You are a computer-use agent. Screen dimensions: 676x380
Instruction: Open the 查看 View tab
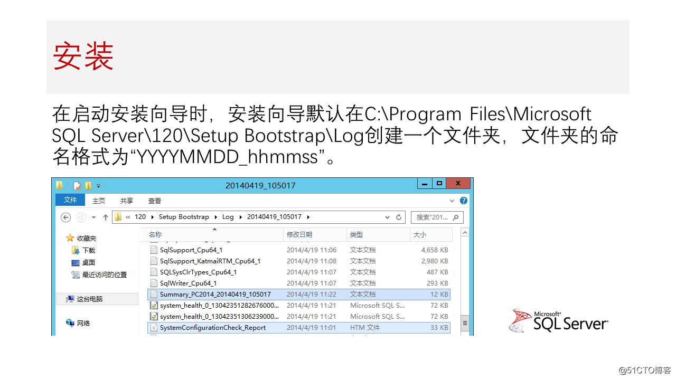tap(155, 201)
